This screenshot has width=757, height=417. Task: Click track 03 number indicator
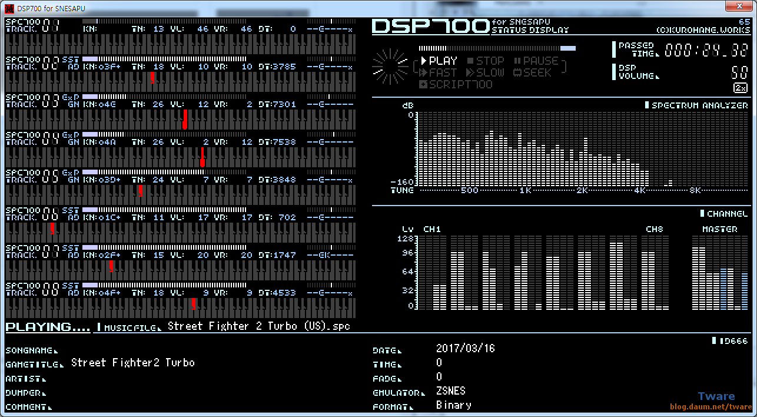pyautogui.click(x=51, y=101)
